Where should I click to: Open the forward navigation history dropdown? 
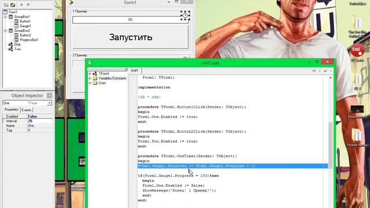click(331, 70)
